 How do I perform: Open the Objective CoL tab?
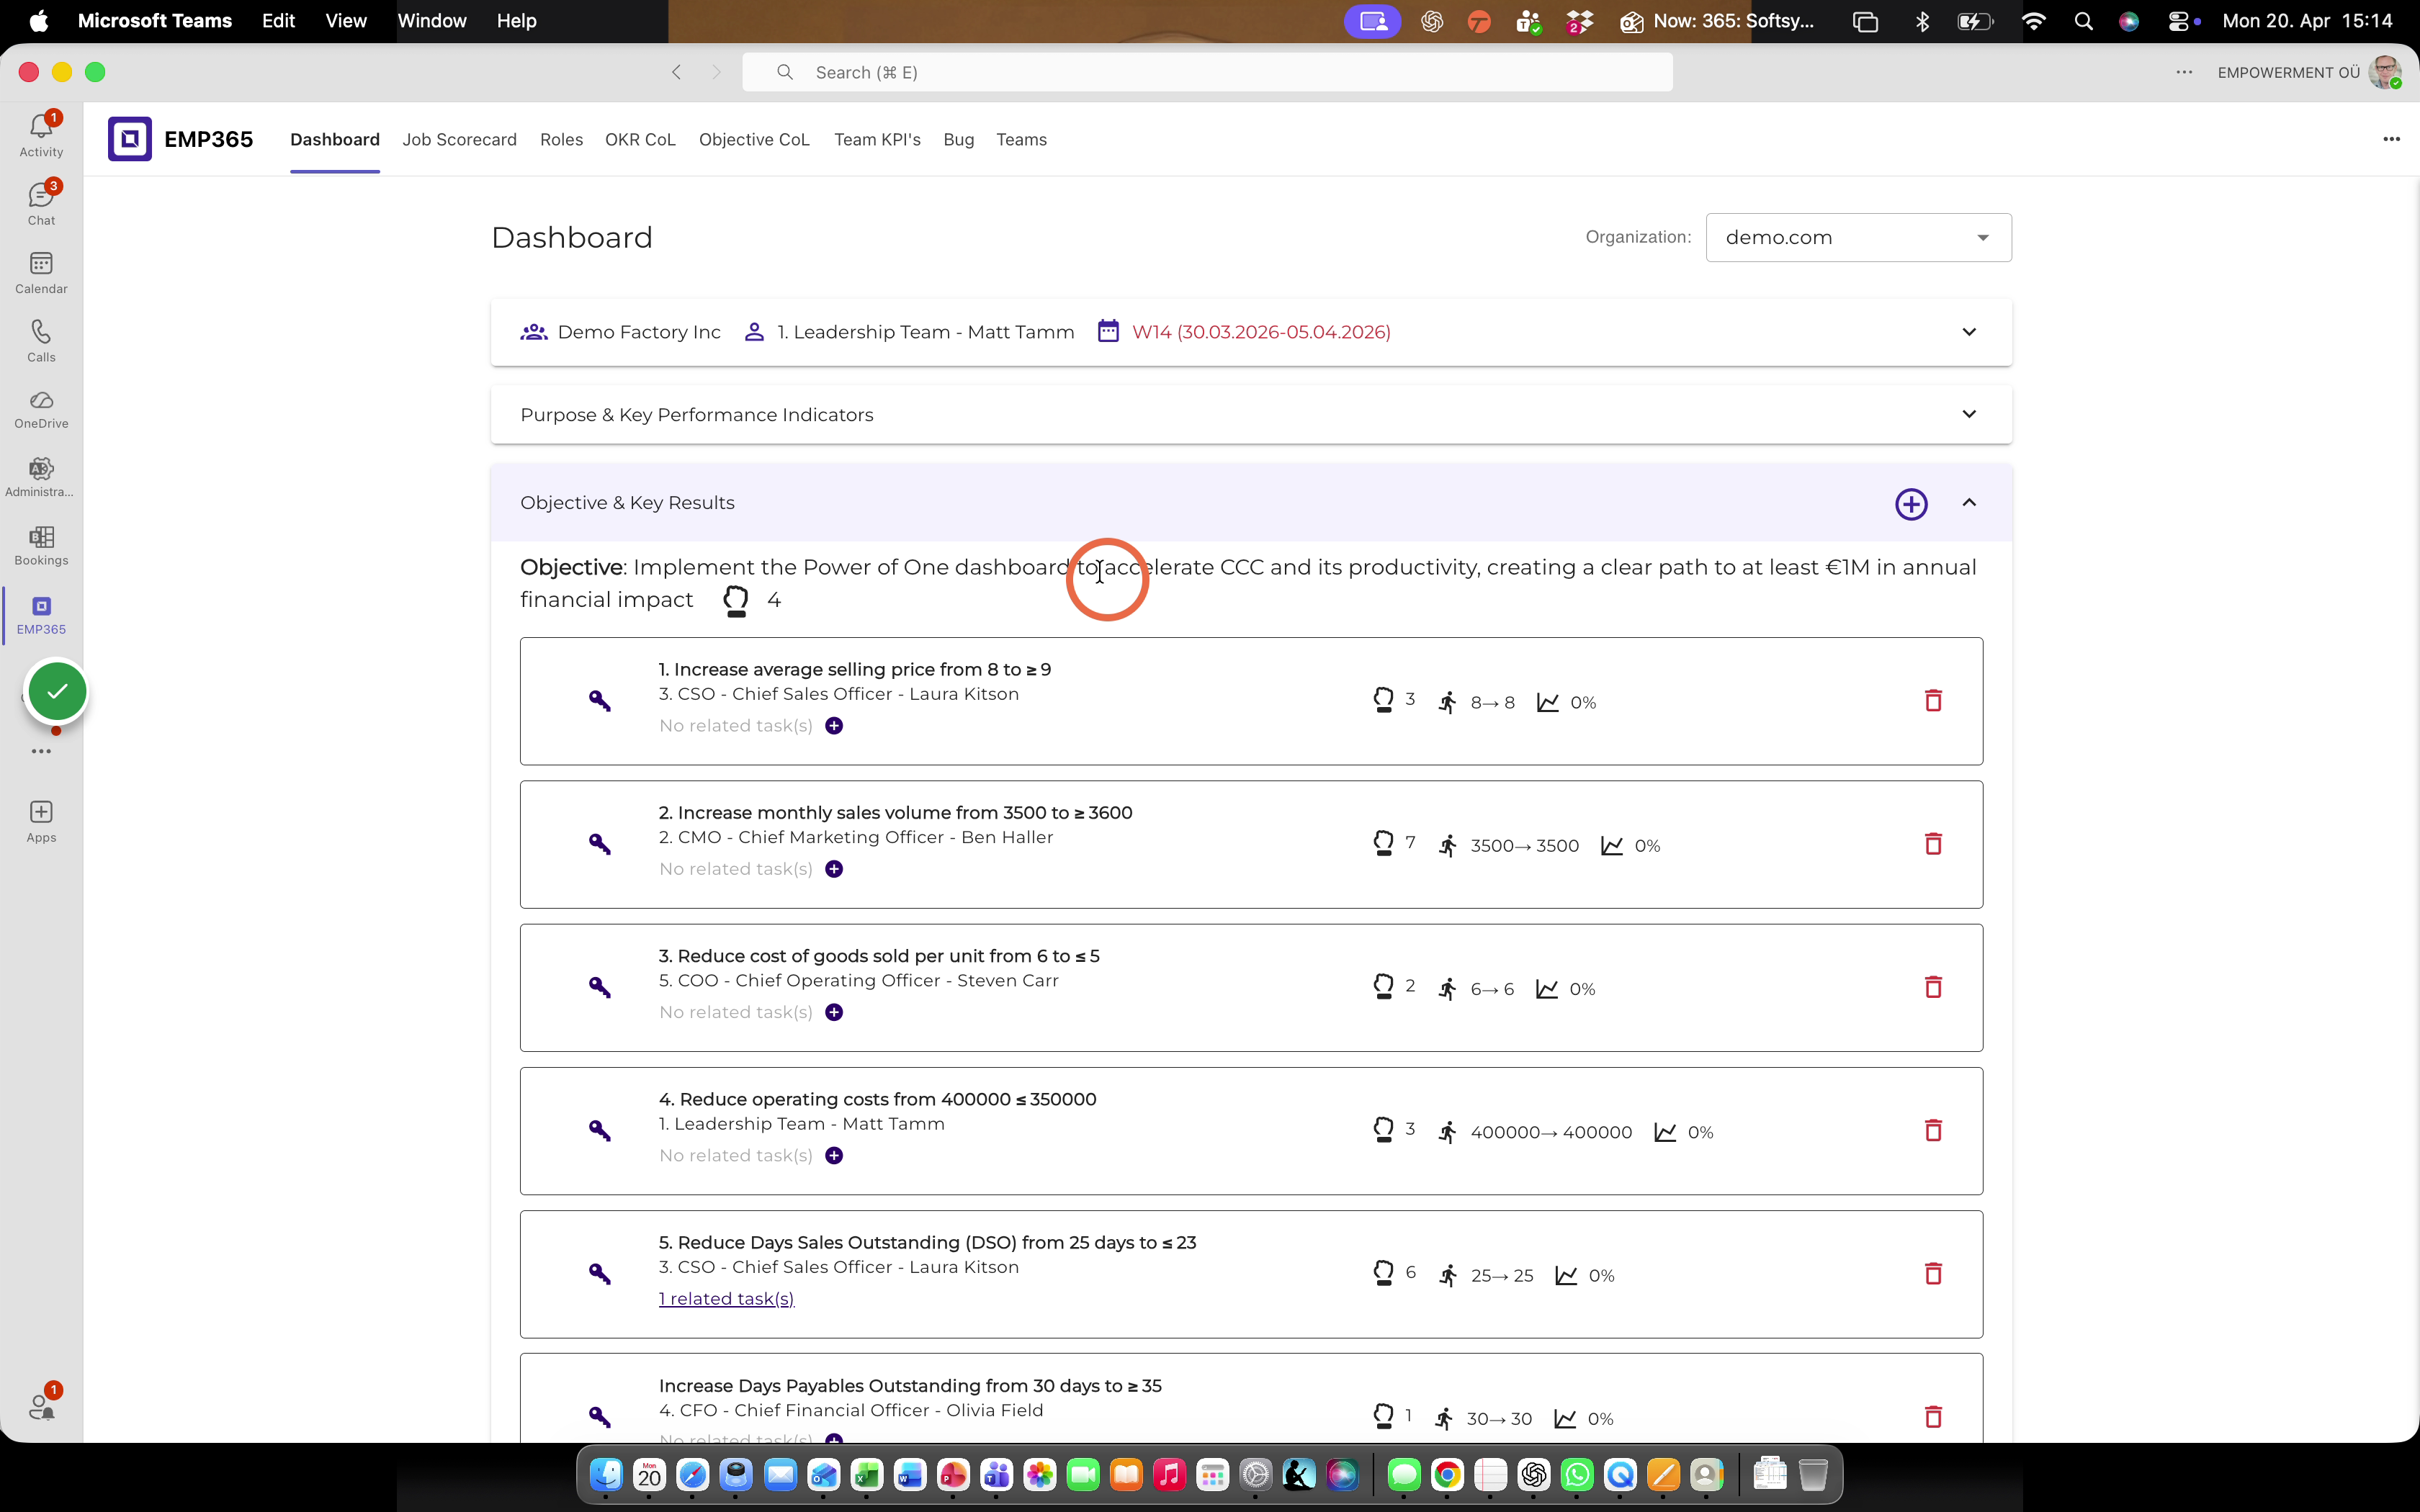(x=754, y=140)
